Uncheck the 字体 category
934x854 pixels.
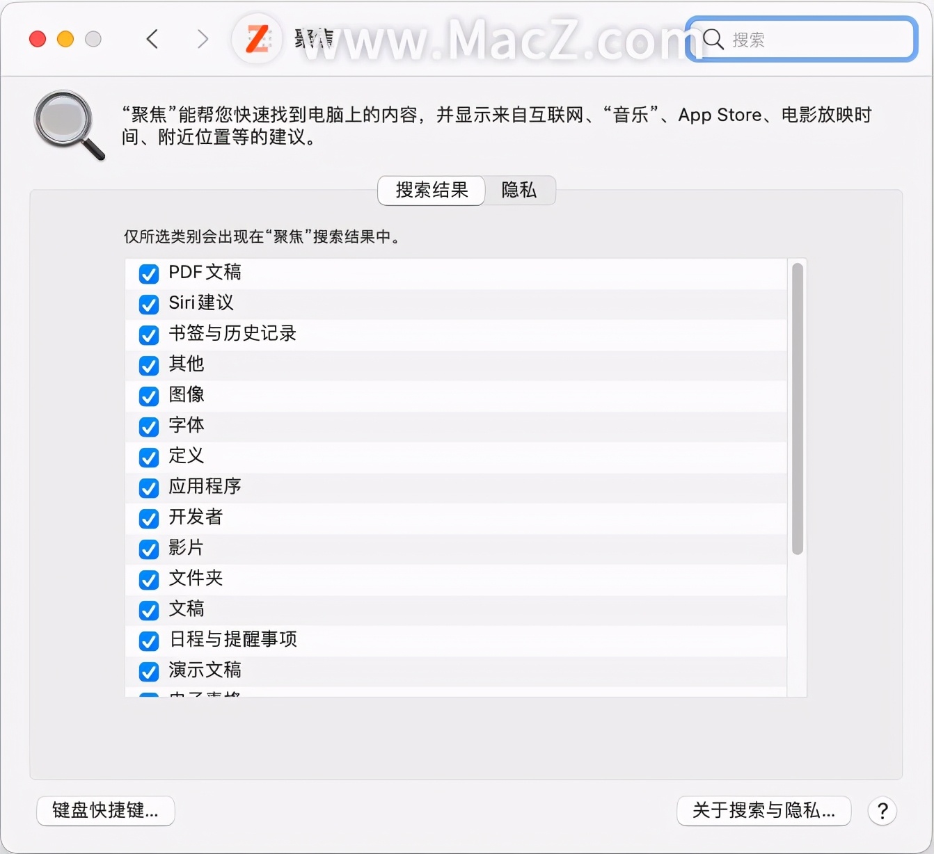[148, 427]
